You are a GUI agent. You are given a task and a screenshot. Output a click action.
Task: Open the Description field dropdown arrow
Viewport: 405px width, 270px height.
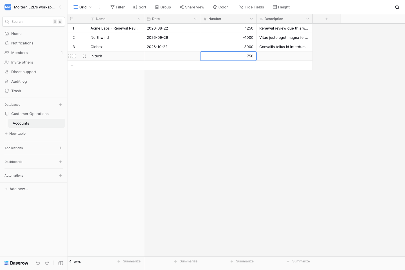tap(308, 19)
